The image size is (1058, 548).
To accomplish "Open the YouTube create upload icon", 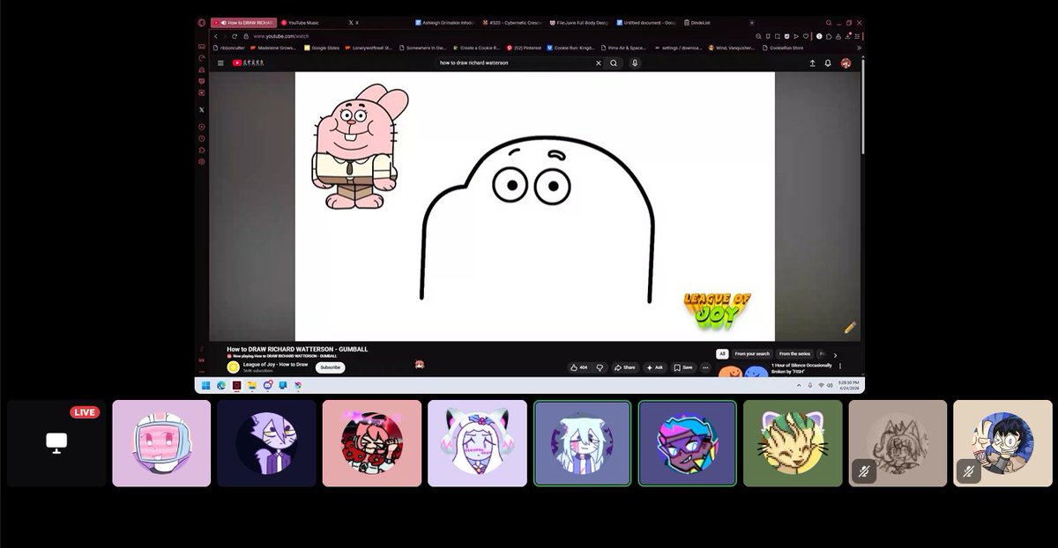I will point(811,63).
